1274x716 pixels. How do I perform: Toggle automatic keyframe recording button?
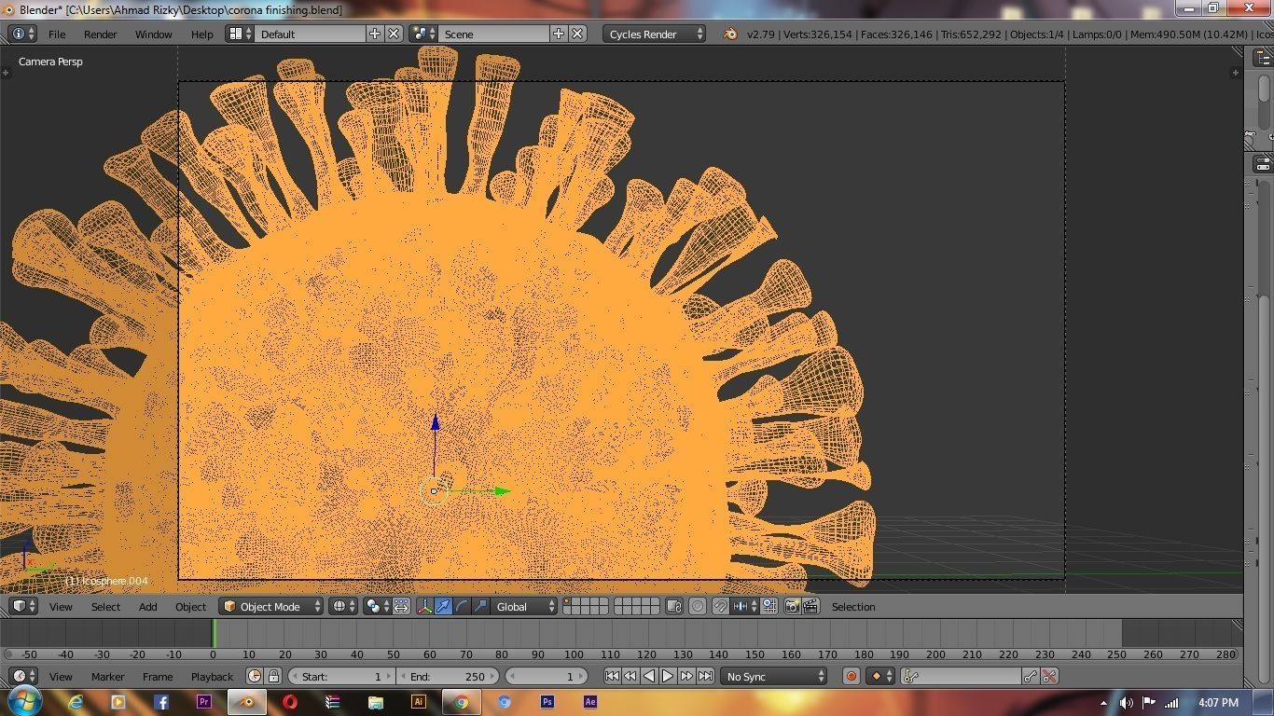(851, 676)
